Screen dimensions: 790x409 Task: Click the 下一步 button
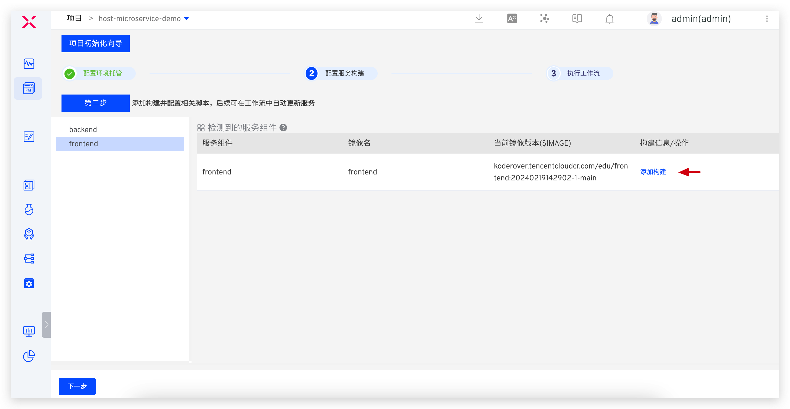77,387
